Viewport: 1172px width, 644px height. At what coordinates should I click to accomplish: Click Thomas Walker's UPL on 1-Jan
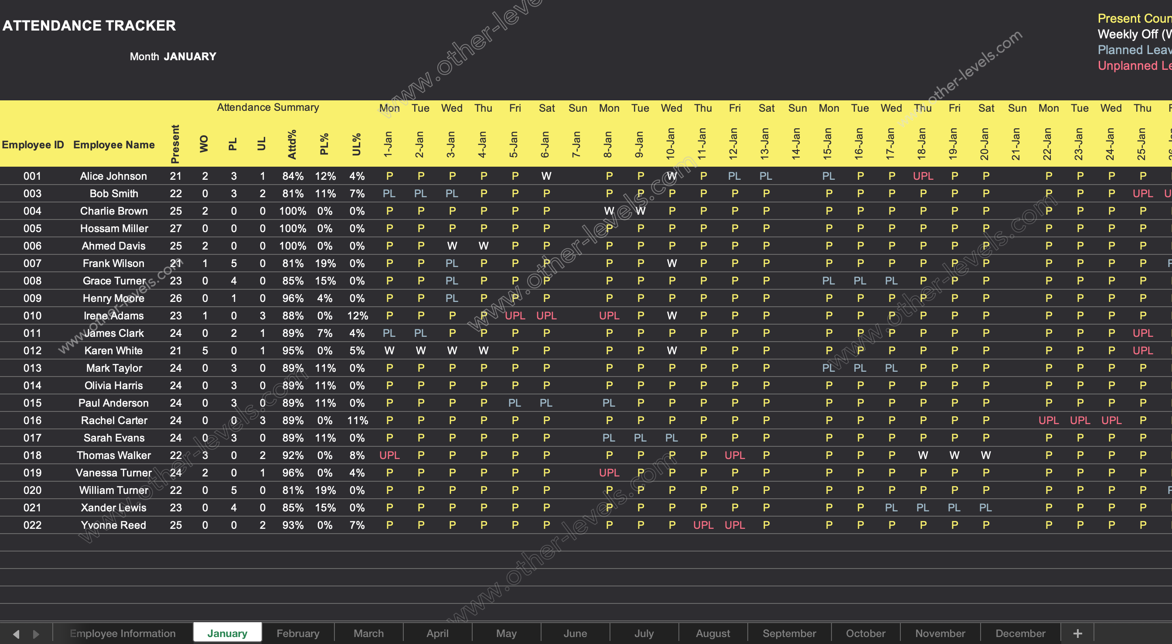coord(389,456)
